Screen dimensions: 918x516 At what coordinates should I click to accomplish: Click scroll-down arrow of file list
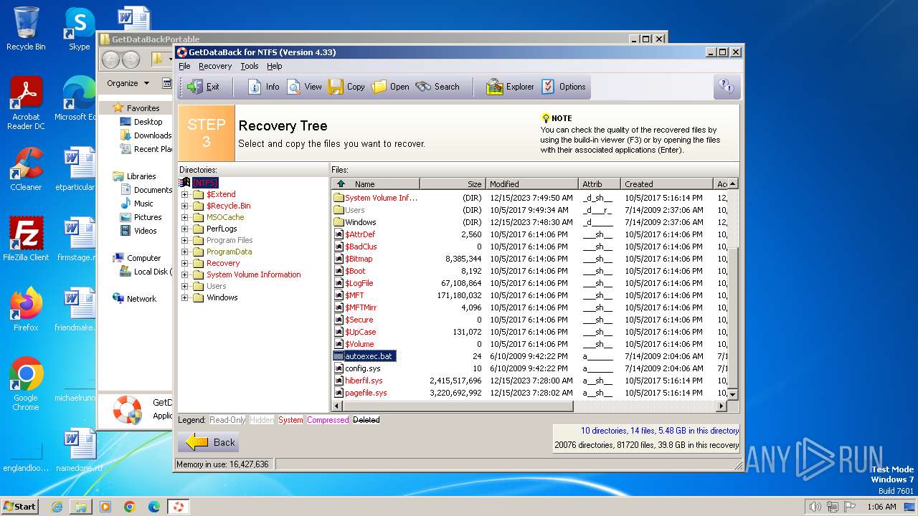click(732, 395)
